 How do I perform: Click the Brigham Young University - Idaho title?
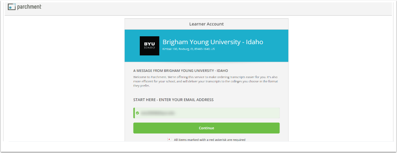pos(213,42)
